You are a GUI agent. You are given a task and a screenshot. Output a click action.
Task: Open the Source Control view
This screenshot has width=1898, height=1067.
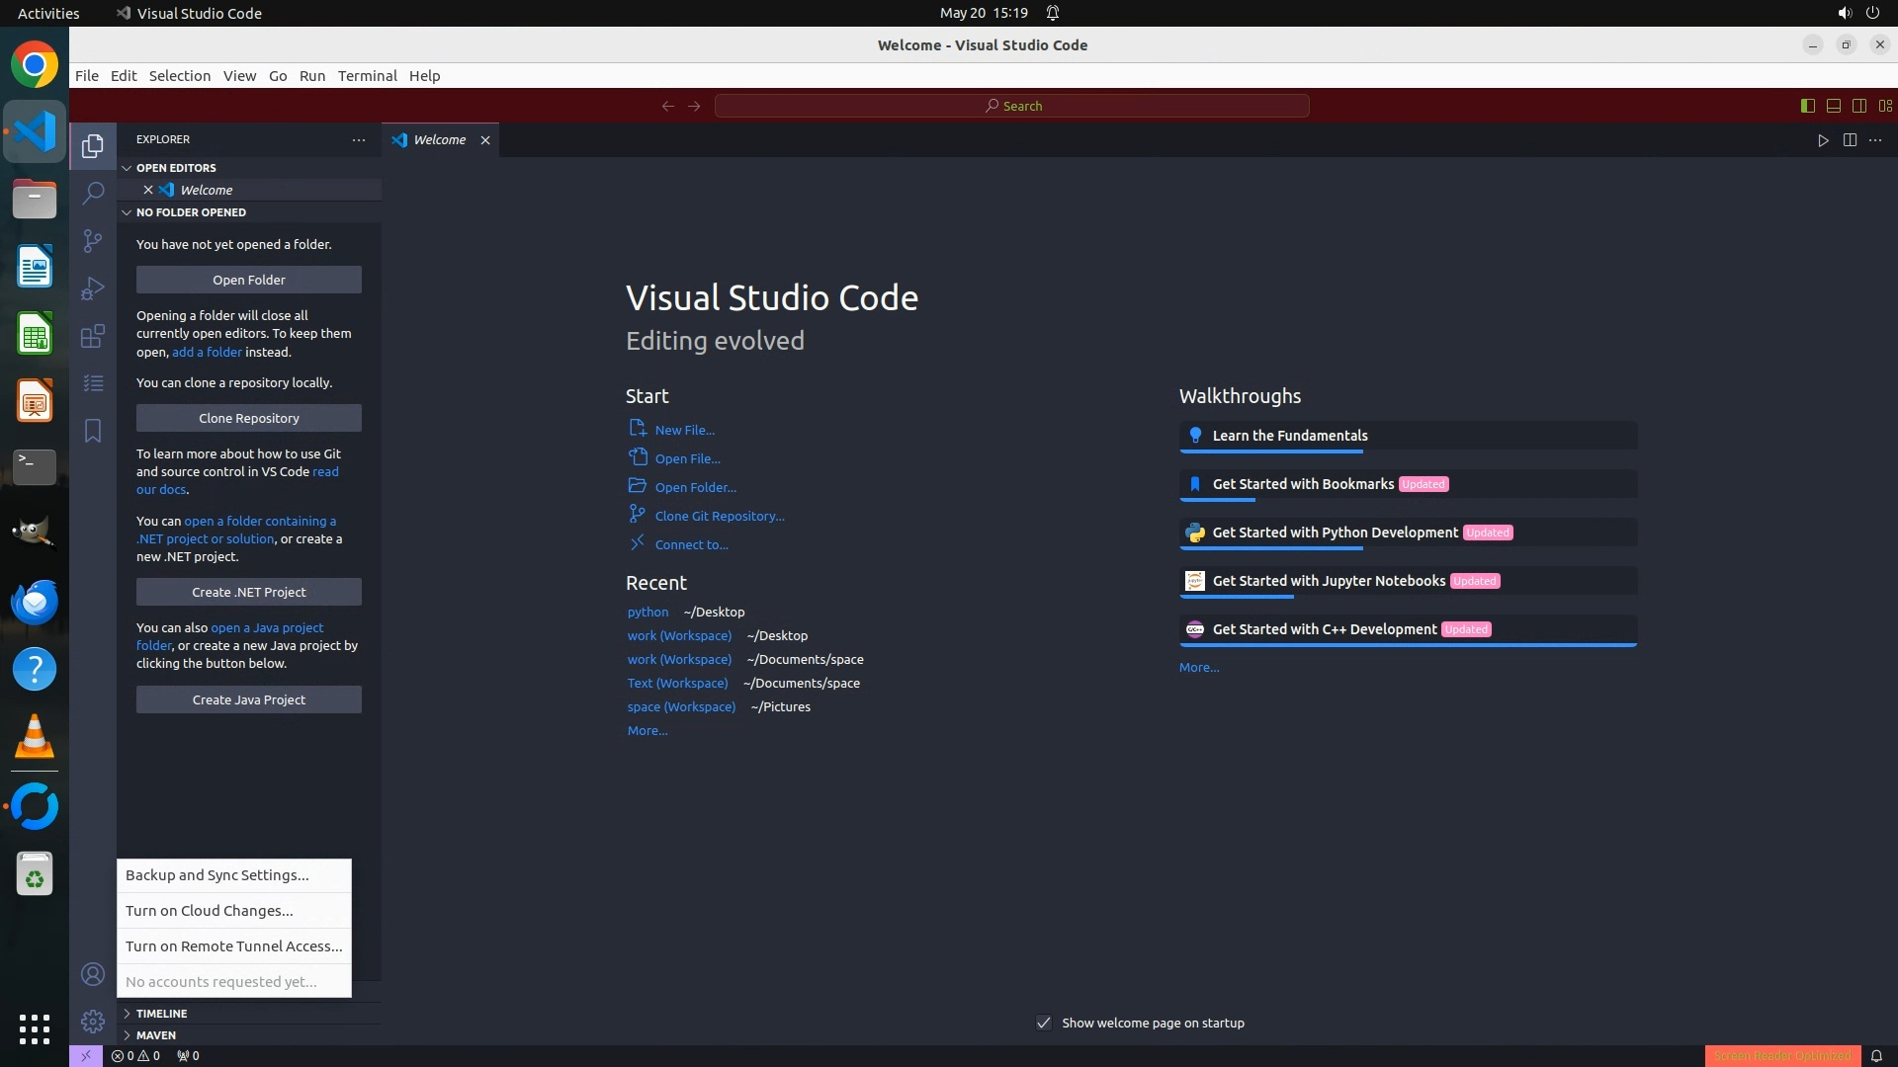coord(93,240)
